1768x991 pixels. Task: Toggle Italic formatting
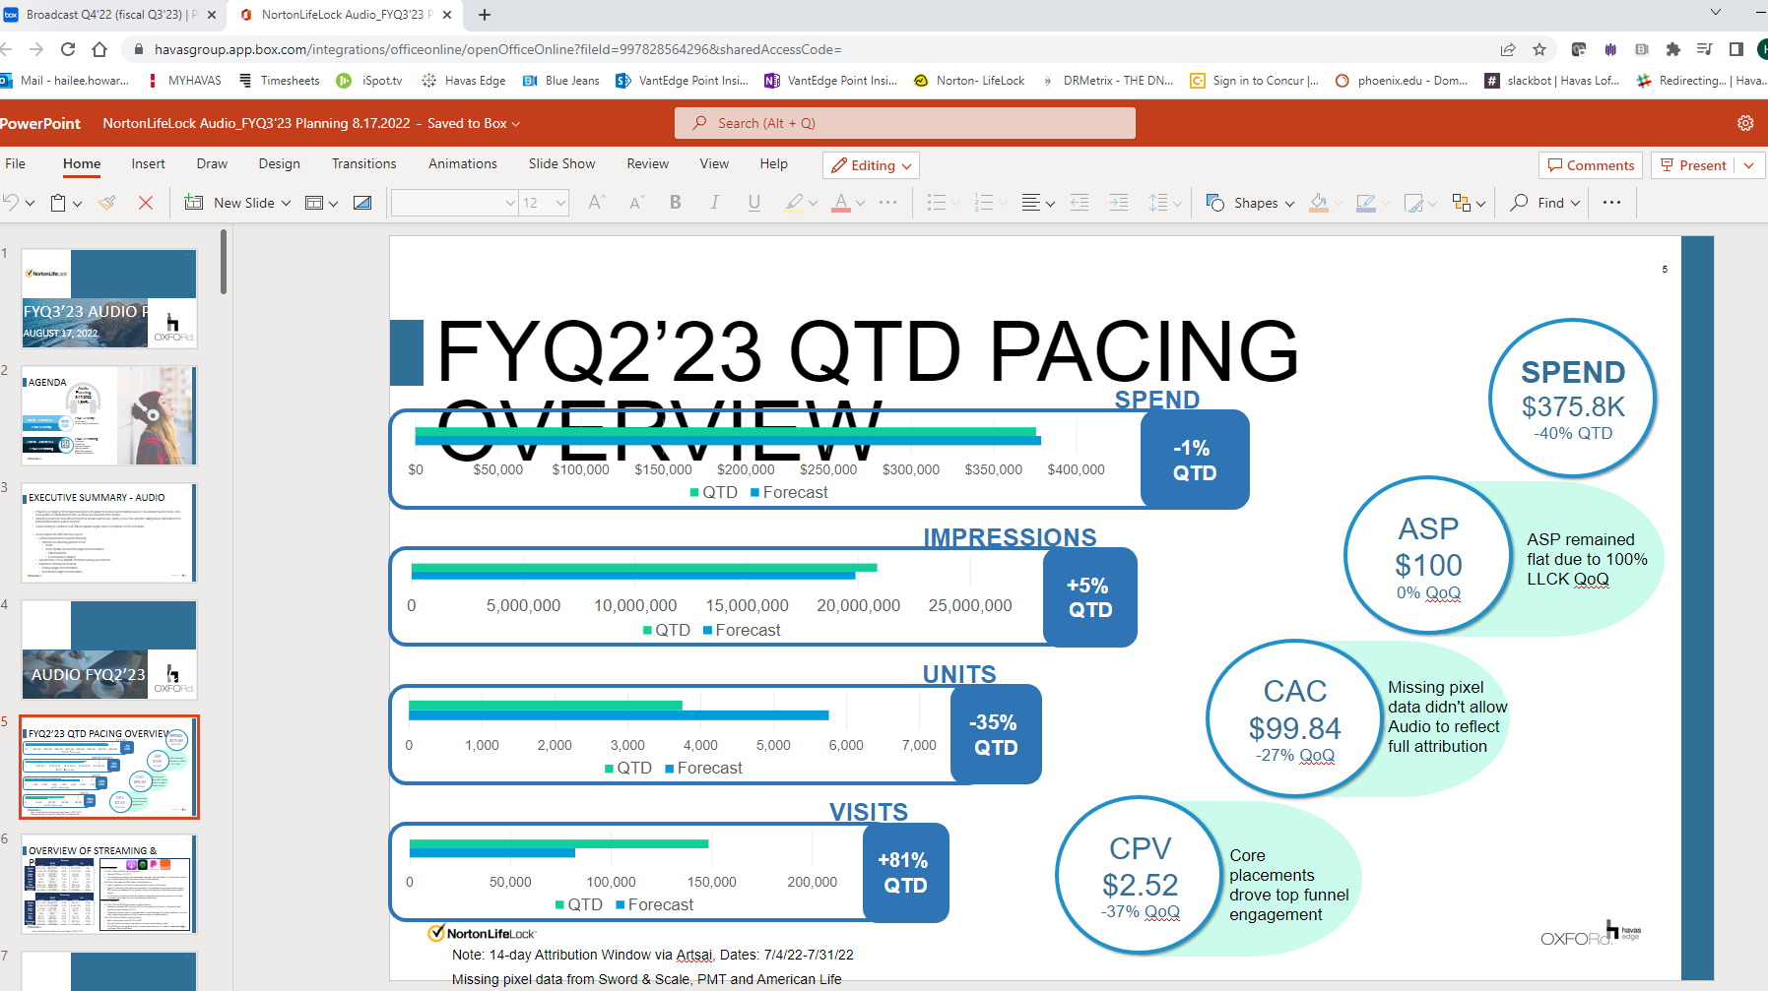pyautogui.click(x=714, y=203)
